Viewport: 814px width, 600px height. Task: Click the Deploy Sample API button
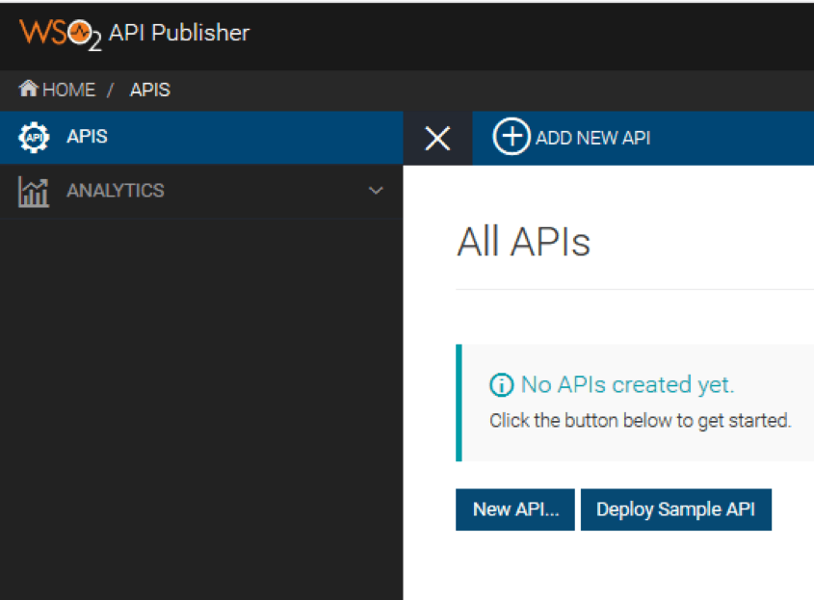tap(676, 509)
